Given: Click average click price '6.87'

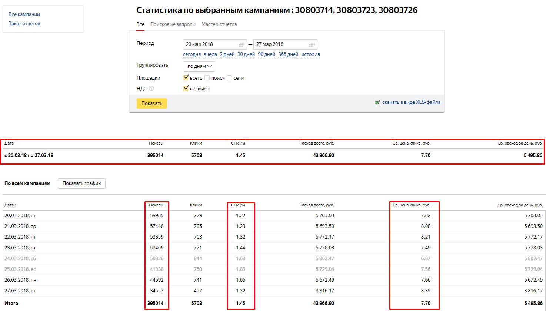Looking at the screenshot, I should tap(426, 259).
